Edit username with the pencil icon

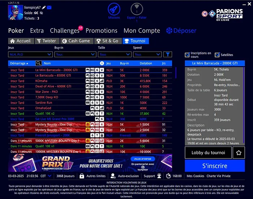click(44, 8)
